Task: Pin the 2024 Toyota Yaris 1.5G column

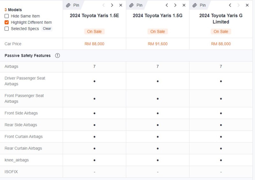Action: (x=136, y=5)
